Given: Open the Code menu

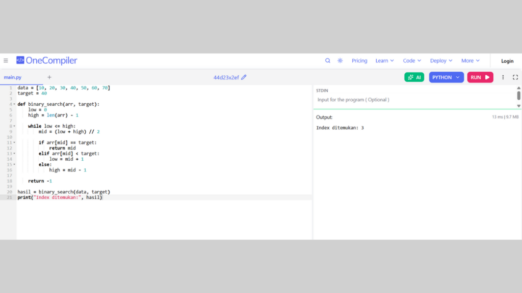Looking at the screenshot, I should (412, 61).
